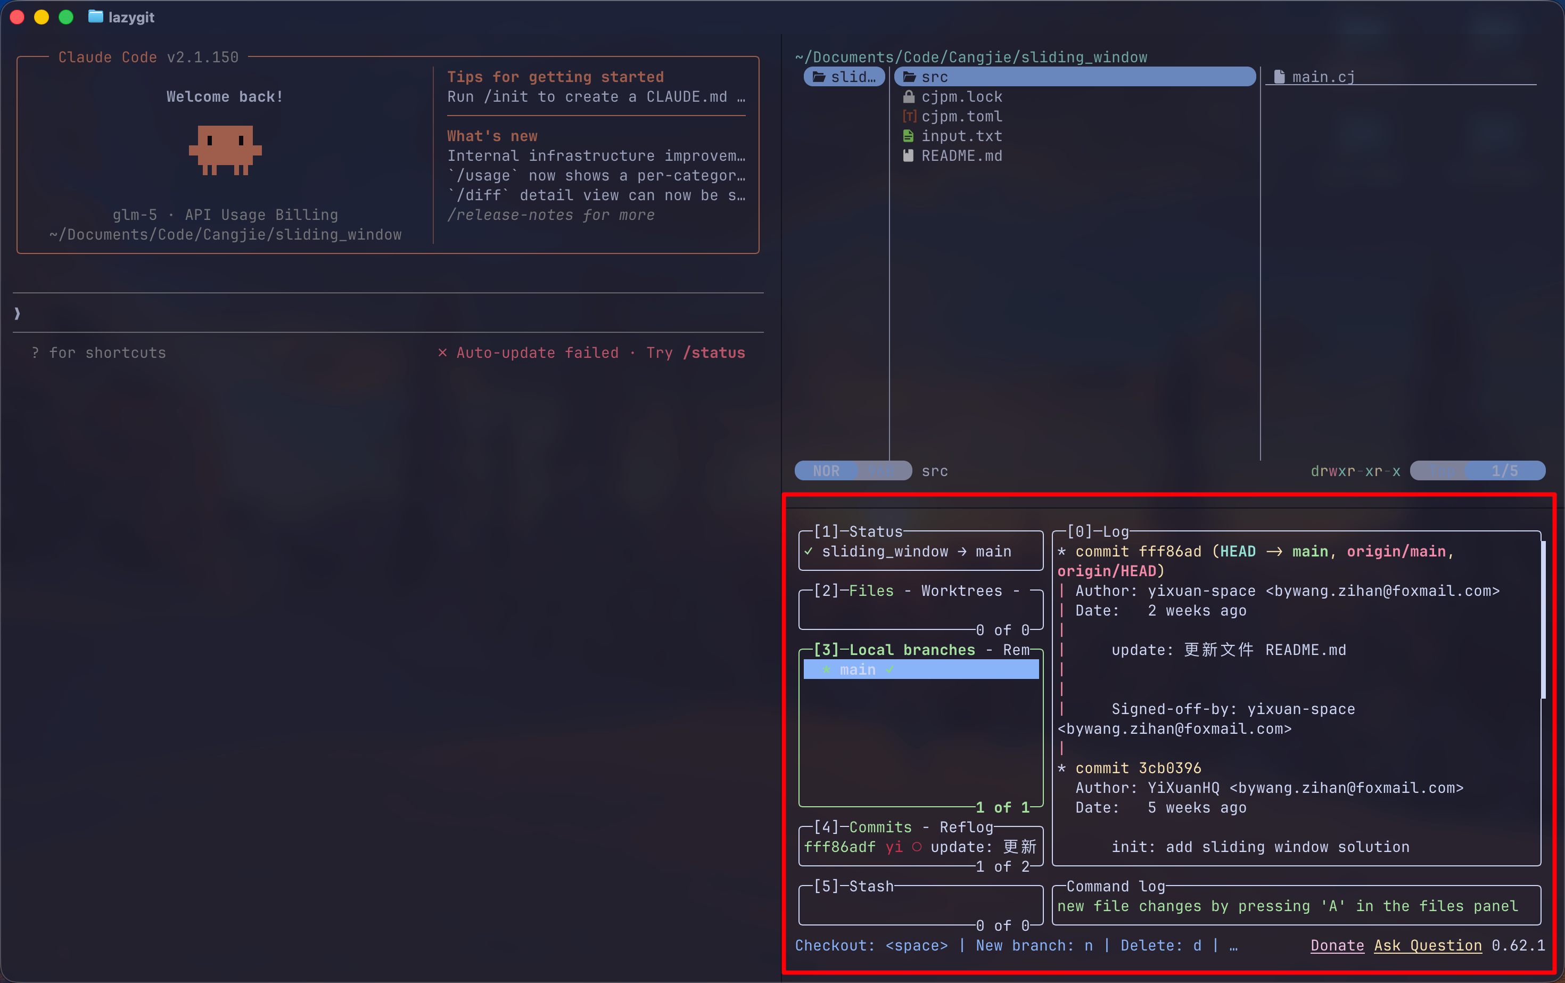This screenshot has width=1565, height=983.
Task: Click the lock icon beside cjpm.lock
Action: click(909, 97)
